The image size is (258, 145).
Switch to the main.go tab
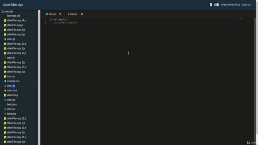point(52,14)
